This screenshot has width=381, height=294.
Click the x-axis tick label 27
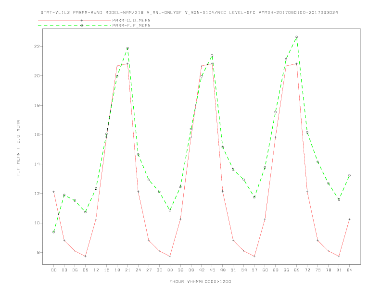(149, 270)
